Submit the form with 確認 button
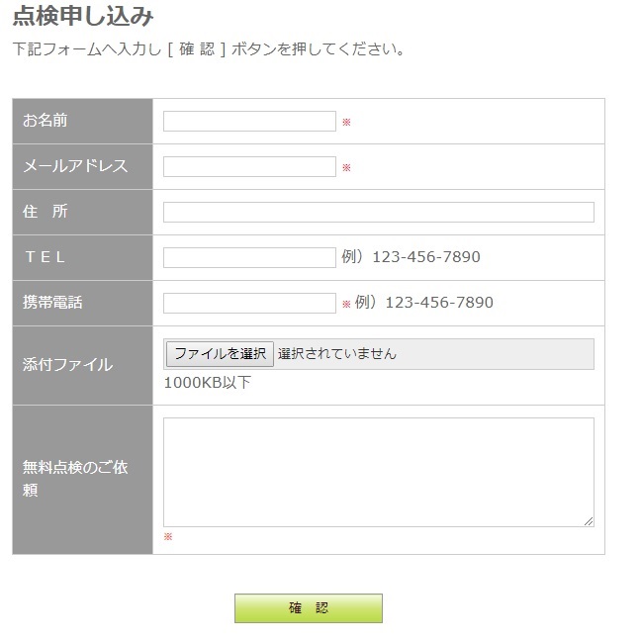 (308, 608)
